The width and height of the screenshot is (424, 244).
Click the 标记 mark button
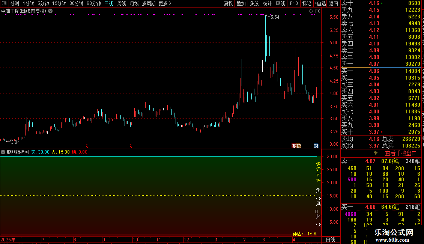pyautogui.click(x=307, y=3)
